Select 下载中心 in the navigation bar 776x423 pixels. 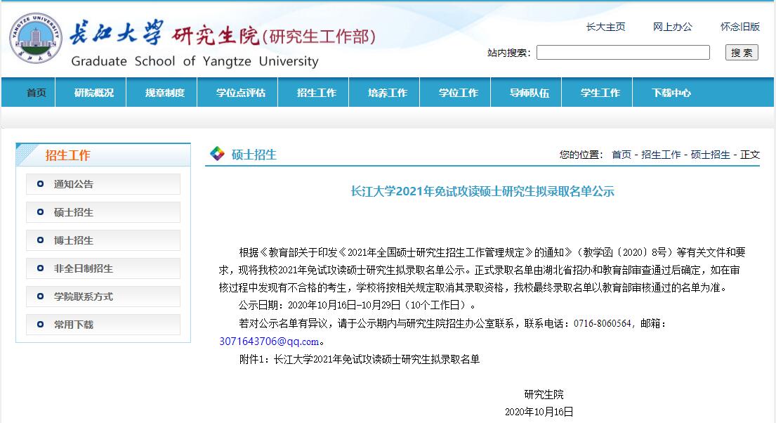671,93
